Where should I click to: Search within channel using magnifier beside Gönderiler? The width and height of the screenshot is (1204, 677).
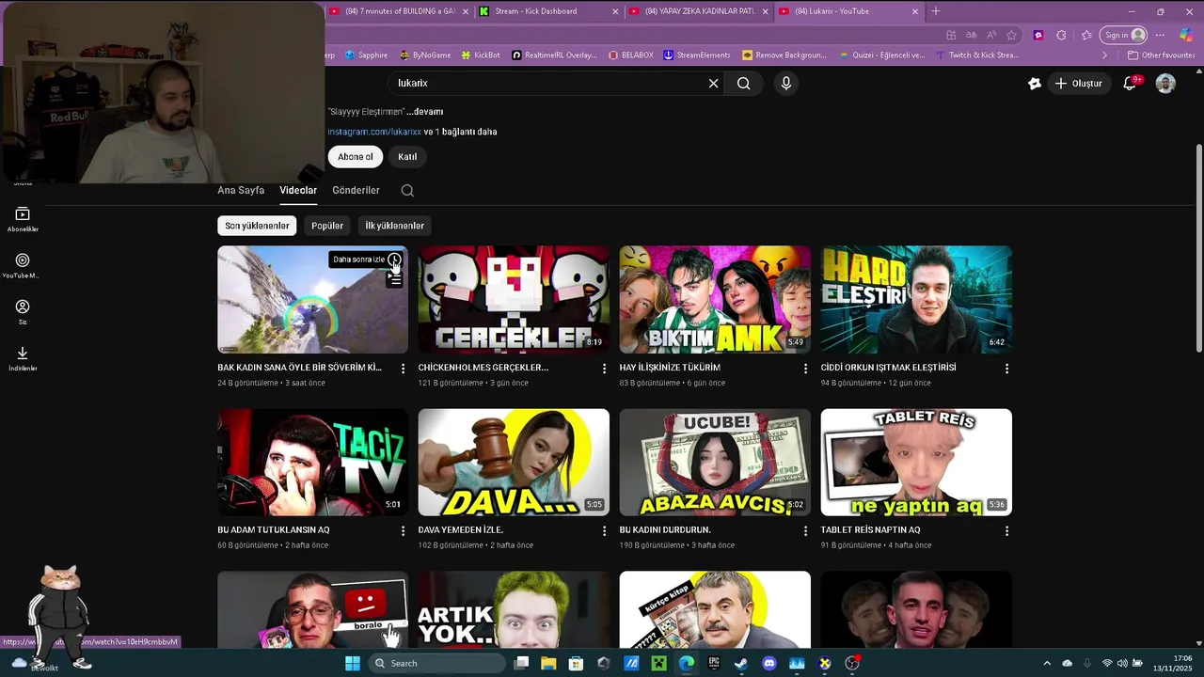[407, 190]
